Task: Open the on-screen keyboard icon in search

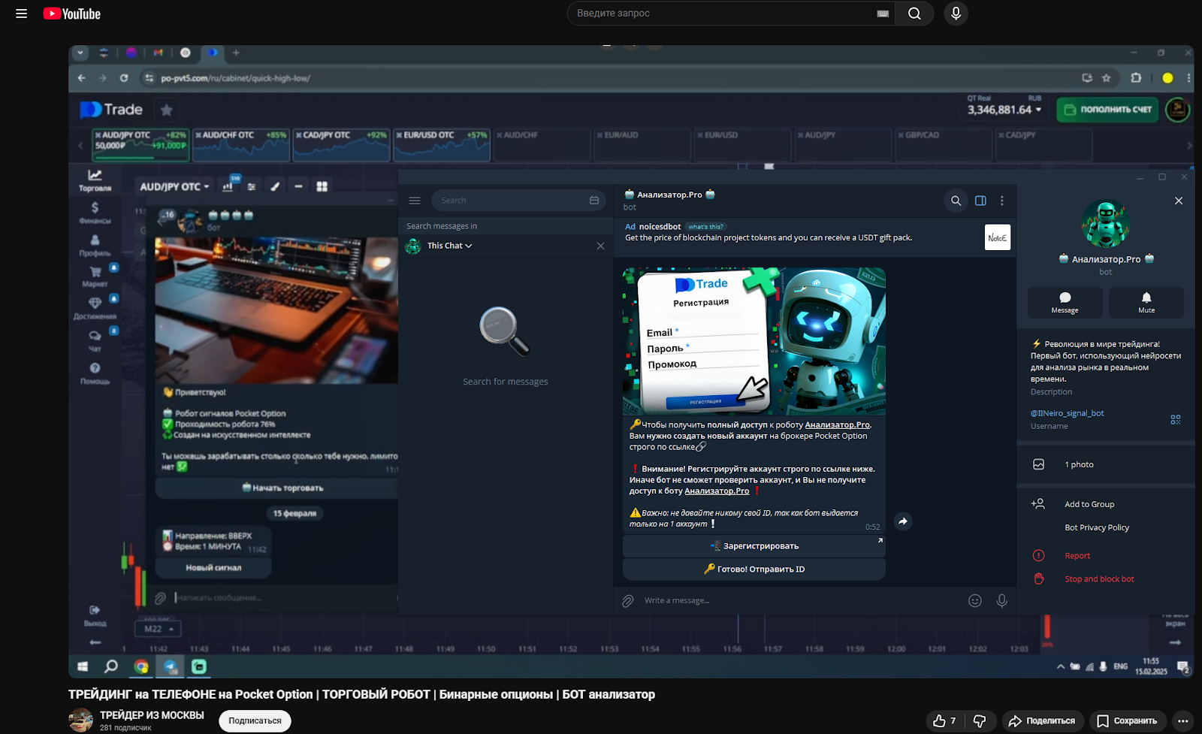Action: pos(883,14)
